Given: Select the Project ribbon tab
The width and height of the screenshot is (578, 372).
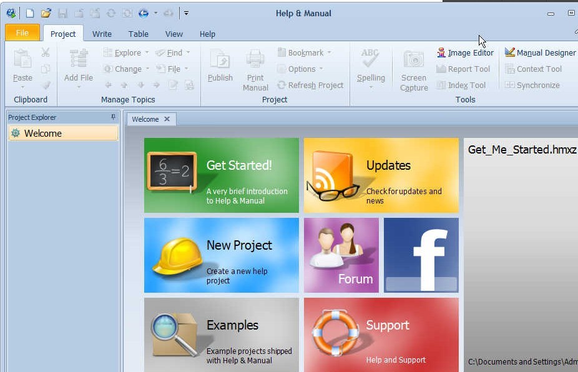Looking at the screenshot, I should [x=63, y=34].
